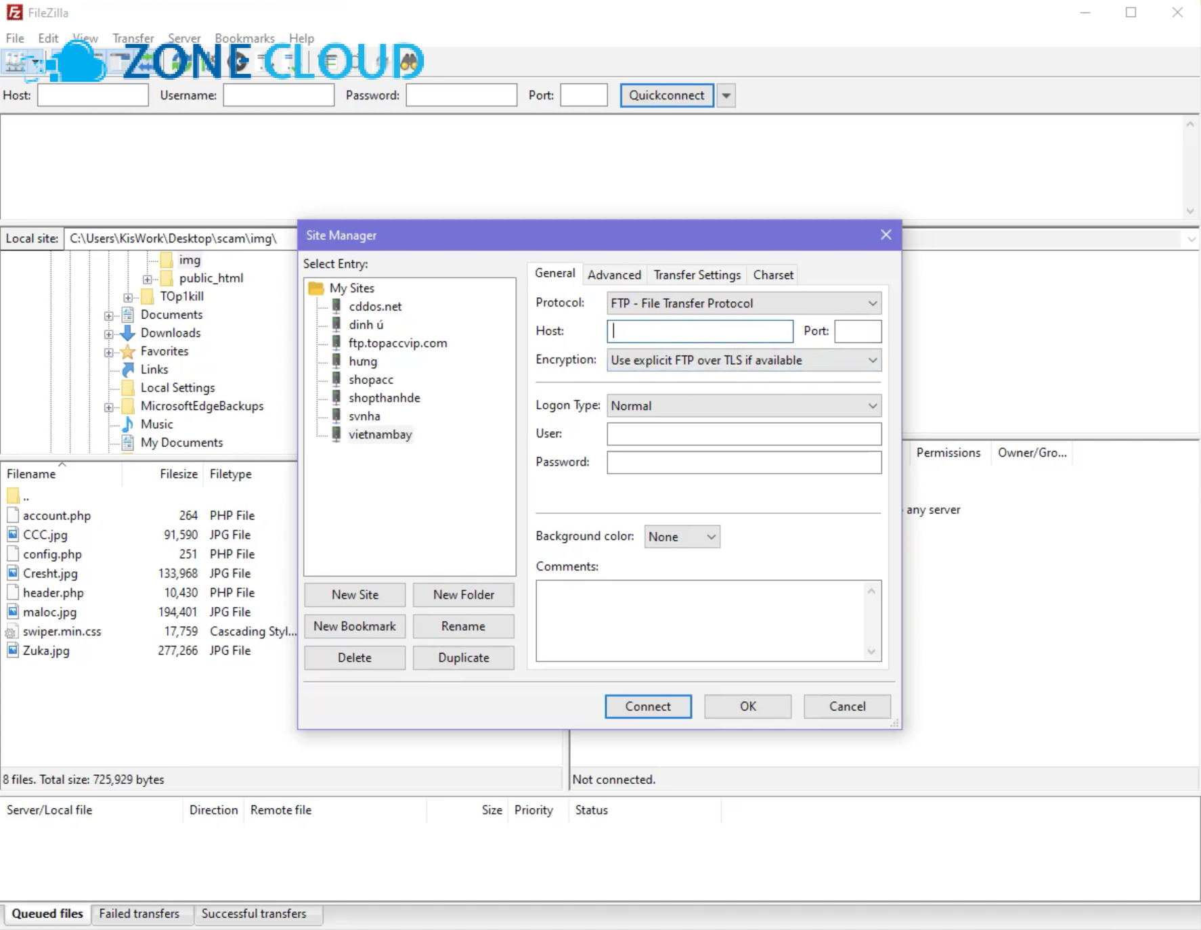The width and height of the screenshot is (1201, 930).
Task: Select the vietnambay server icon
Action: coord(336,434)
